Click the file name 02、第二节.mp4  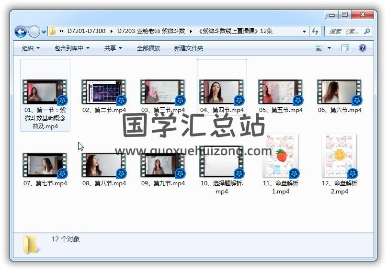pyautogui.click(x=104, y=110)
